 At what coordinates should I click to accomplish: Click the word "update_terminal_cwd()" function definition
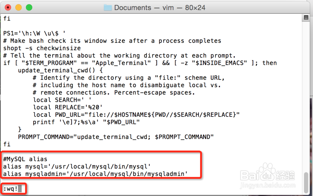57,70
